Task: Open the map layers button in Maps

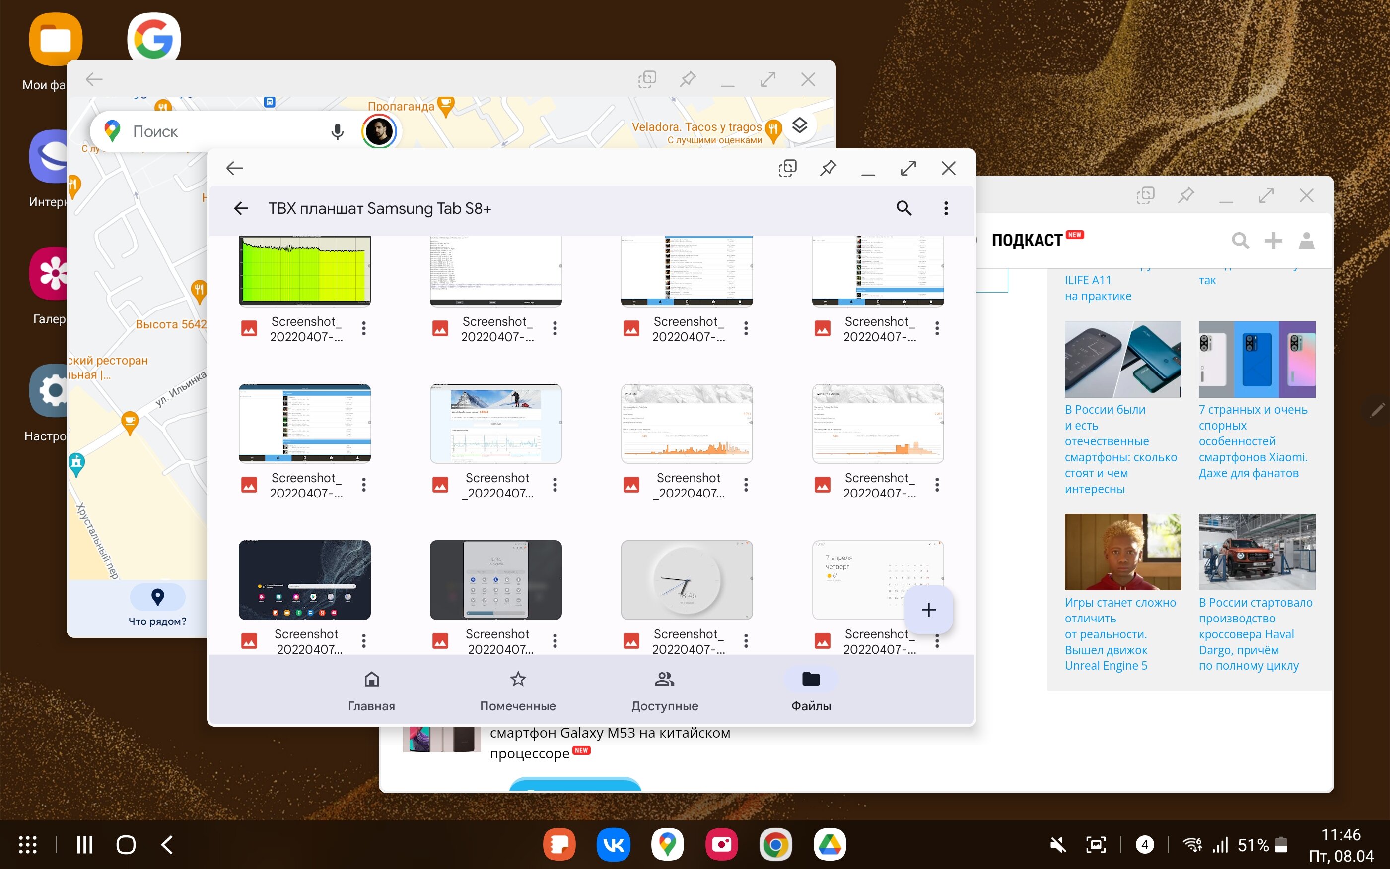Action: [x=799, y=125]
